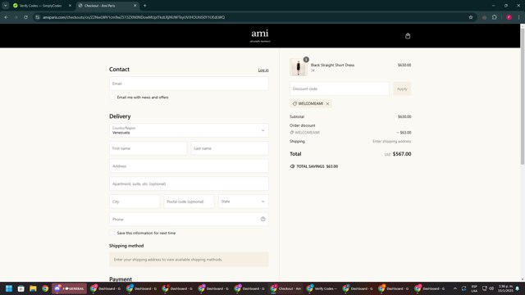525x295 pixels.
Task: Check Save this information for next time
Action: coord(112,233)
